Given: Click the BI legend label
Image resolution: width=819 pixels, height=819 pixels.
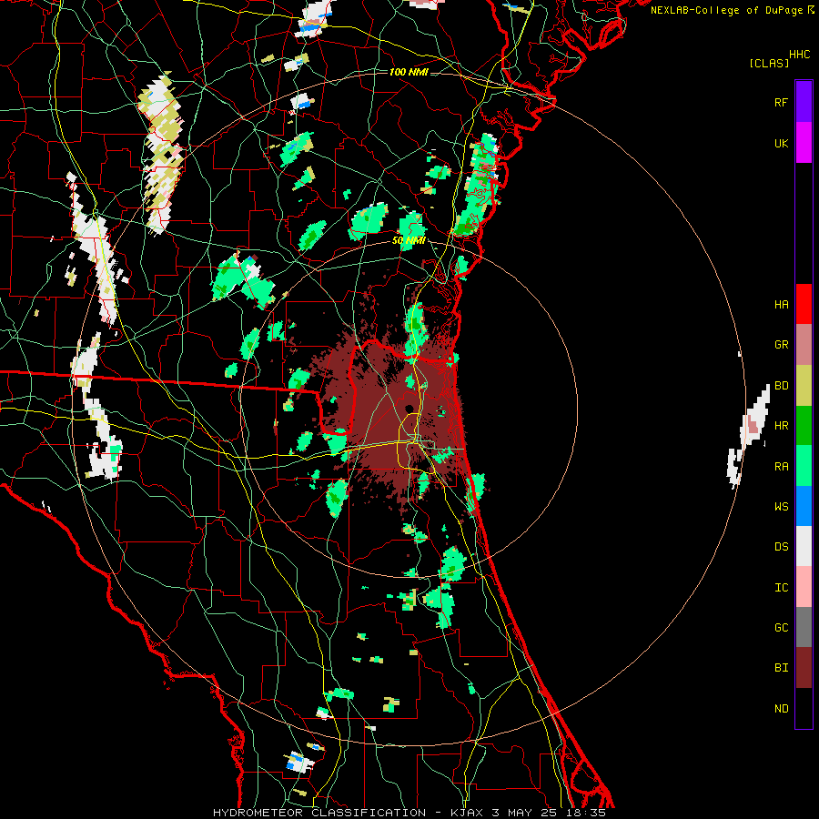Looking at the screenshot, I should point(781,668).
